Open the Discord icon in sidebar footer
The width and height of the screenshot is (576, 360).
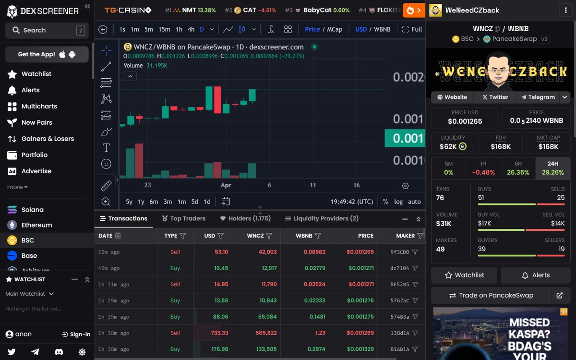point(59,352)
